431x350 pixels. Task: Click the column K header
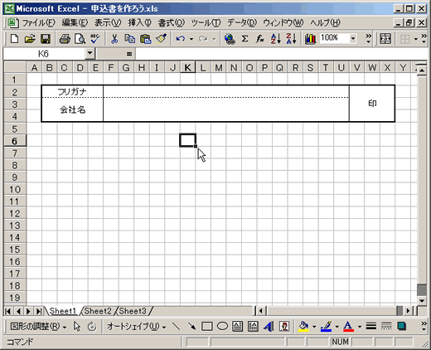[187, 67]
